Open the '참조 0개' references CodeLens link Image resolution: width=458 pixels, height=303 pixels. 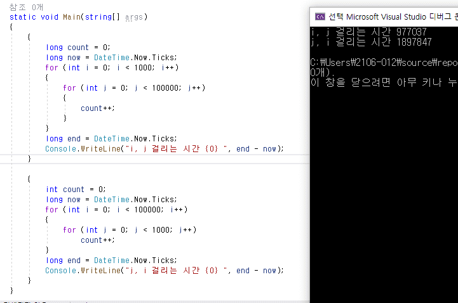pyautogui.click(x=26, y=7)
